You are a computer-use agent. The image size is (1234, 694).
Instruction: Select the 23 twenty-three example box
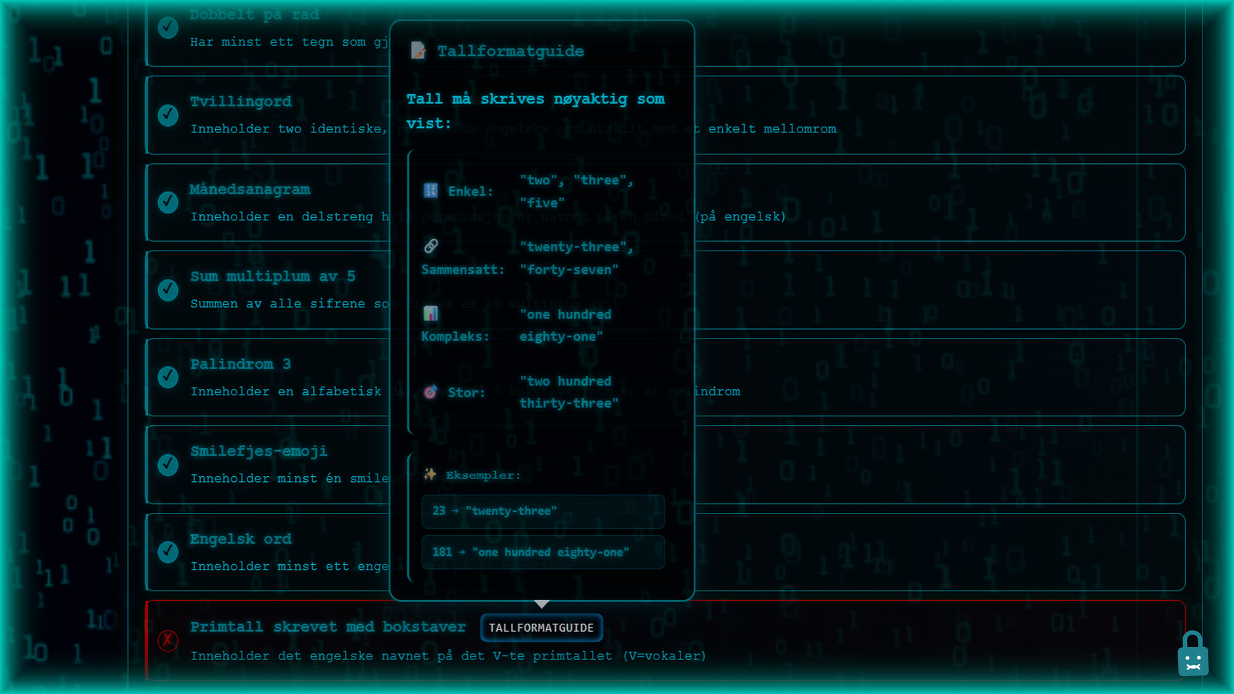coord(543,511)
